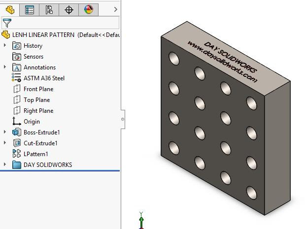This screenshot has height=229, width=305.
Task: Select the ASTM A36 Steel label
Action: pyautogui.click(x=44, y=78)
